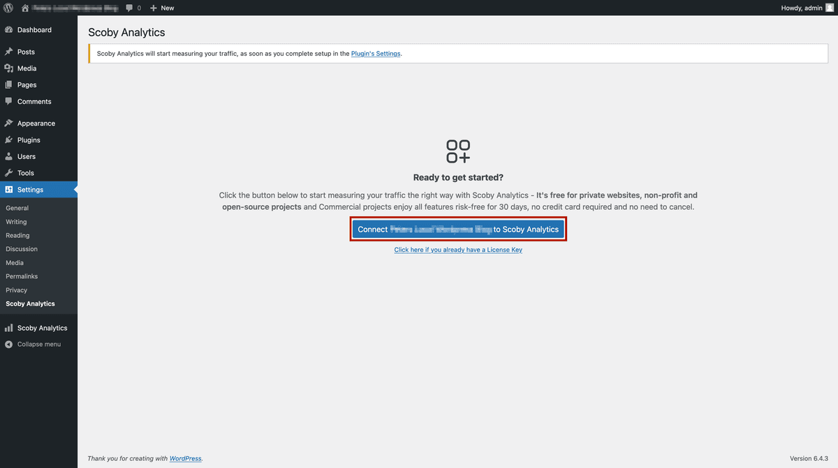Open Reading settings submenu

coord(17,235)
